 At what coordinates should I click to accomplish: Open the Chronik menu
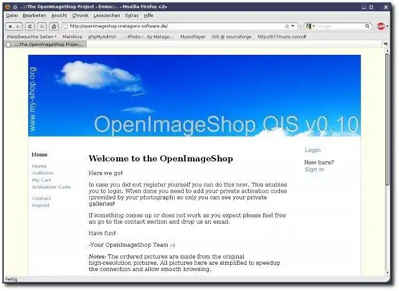point(80,16)
